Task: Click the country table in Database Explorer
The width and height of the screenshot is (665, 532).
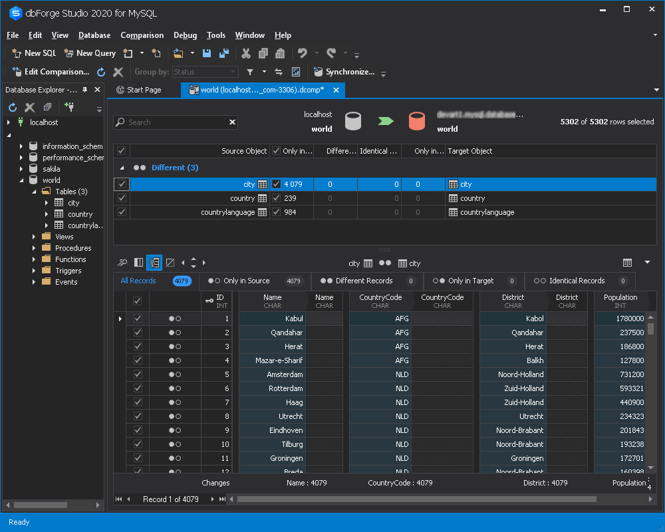Action: 80,214
